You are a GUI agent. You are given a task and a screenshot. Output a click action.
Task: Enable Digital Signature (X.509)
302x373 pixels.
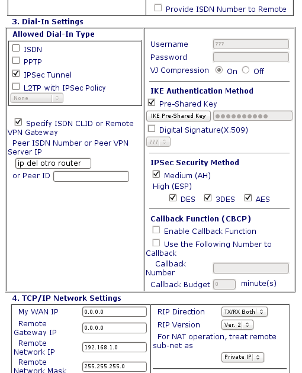(152, 128)
